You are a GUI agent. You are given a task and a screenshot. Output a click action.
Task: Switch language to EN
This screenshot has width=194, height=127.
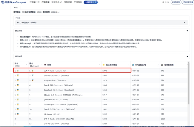pos(167,2)
